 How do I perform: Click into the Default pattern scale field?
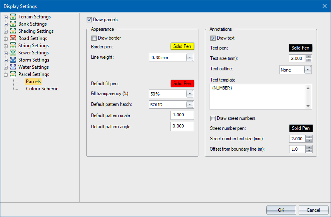182,115
